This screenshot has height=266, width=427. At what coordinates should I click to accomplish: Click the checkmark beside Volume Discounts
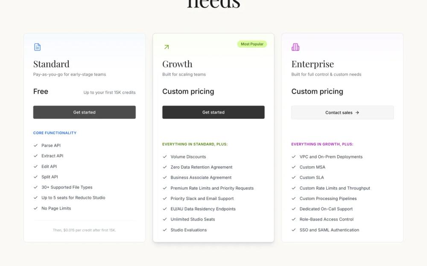164,156
